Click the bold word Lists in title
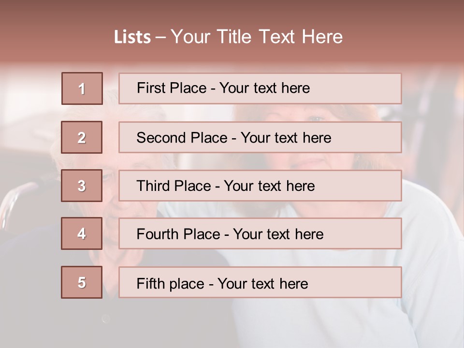The width and height of the screenshot is (464, 348). pyautogui.click(x=132, y=37)
